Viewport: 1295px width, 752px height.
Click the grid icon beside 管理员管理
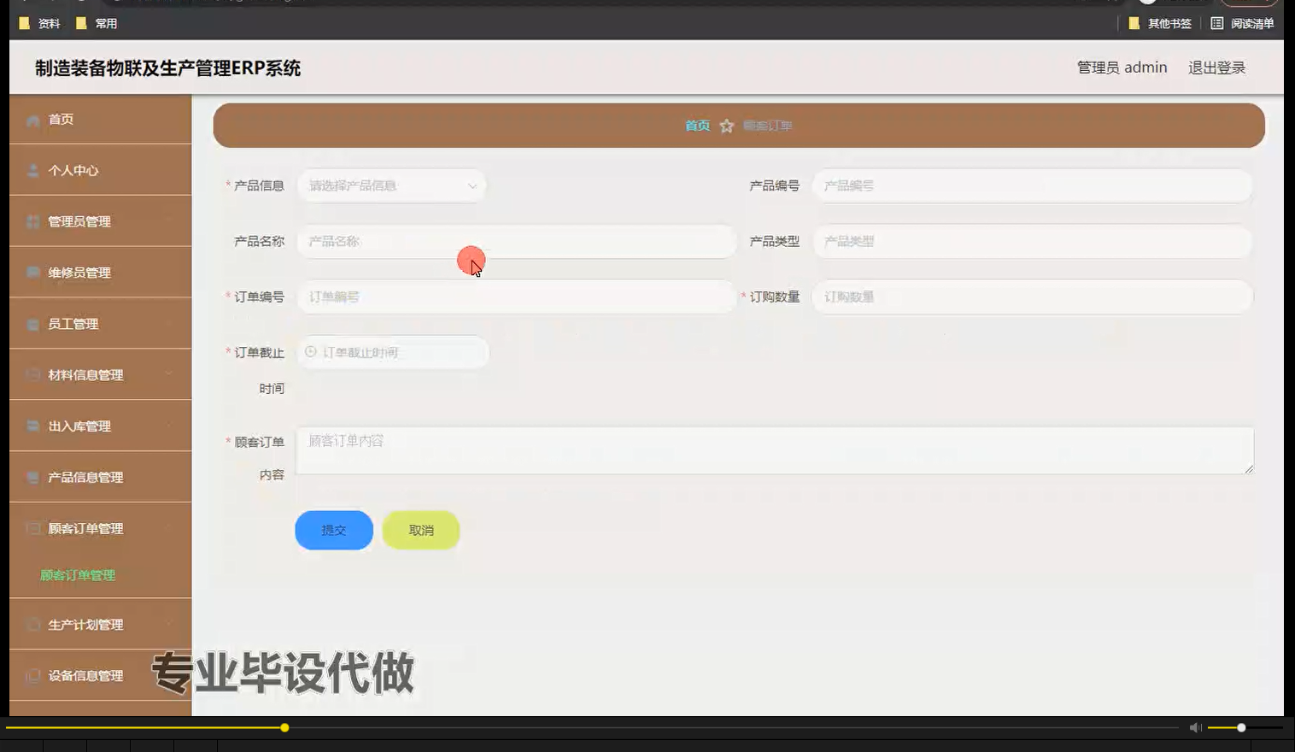click(x=32, y=221)
